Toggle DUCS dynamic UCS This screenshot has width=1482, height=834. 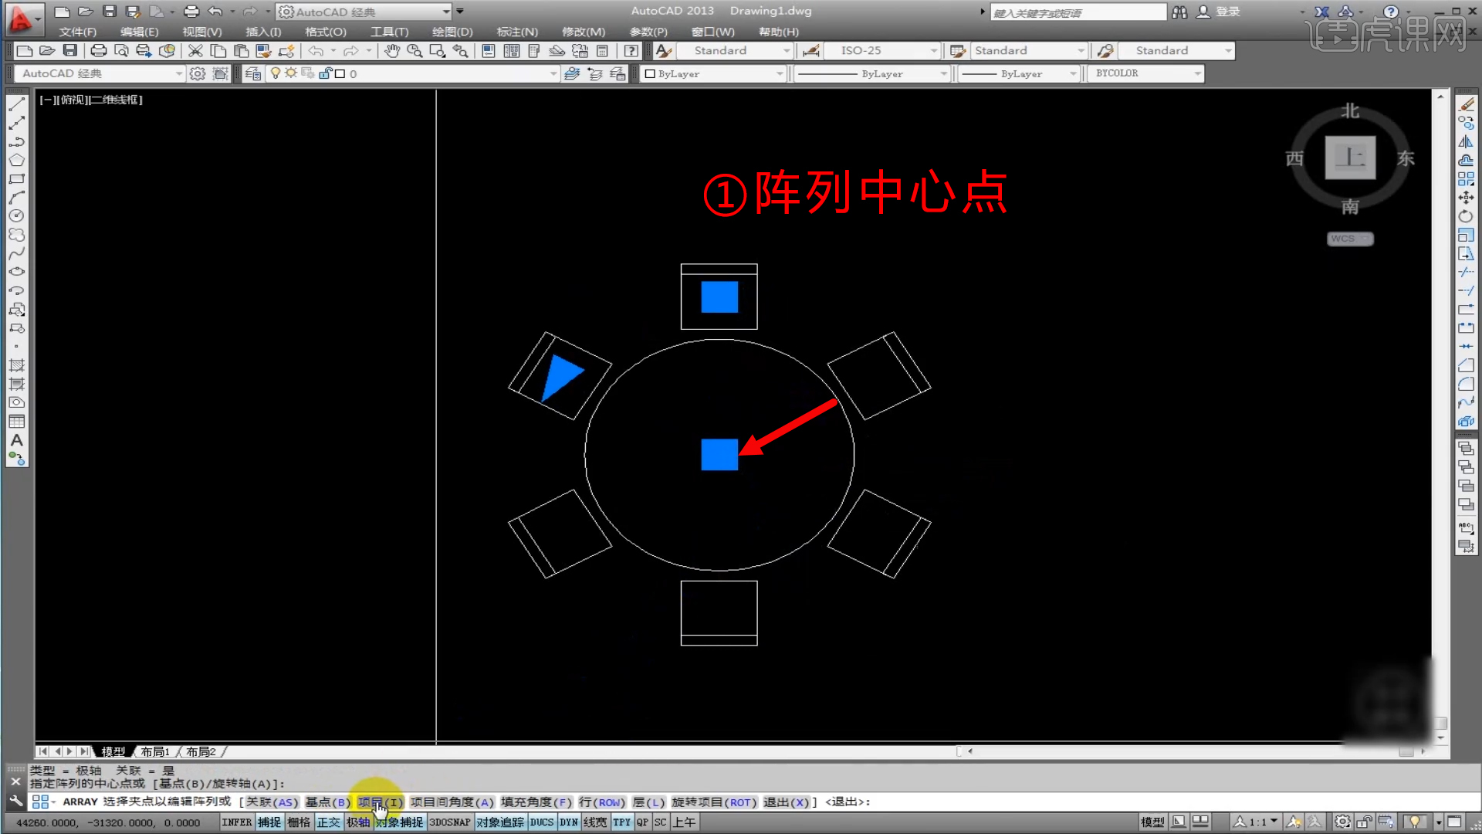542,822
